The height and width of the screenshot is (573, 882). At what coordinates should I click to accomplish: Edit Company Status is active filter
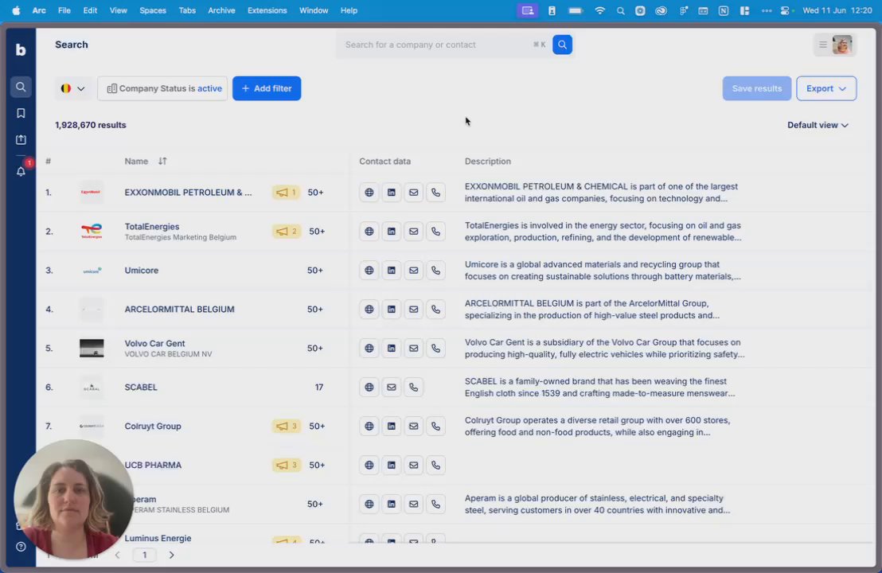coord(162,88)
